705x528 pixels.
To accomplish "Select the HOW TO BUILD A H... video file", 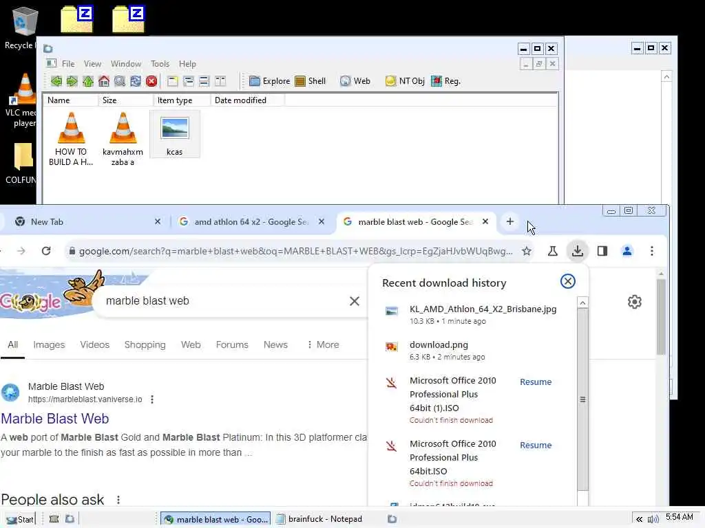I will coord(71,139).
